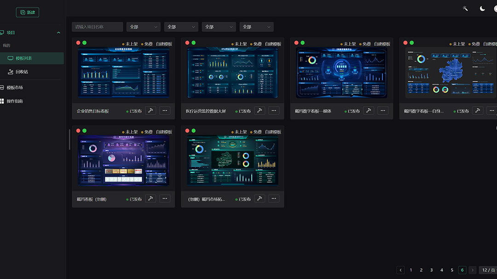Click hammer edit icon for 戴玛数字看板—媒体

point(368,110)
